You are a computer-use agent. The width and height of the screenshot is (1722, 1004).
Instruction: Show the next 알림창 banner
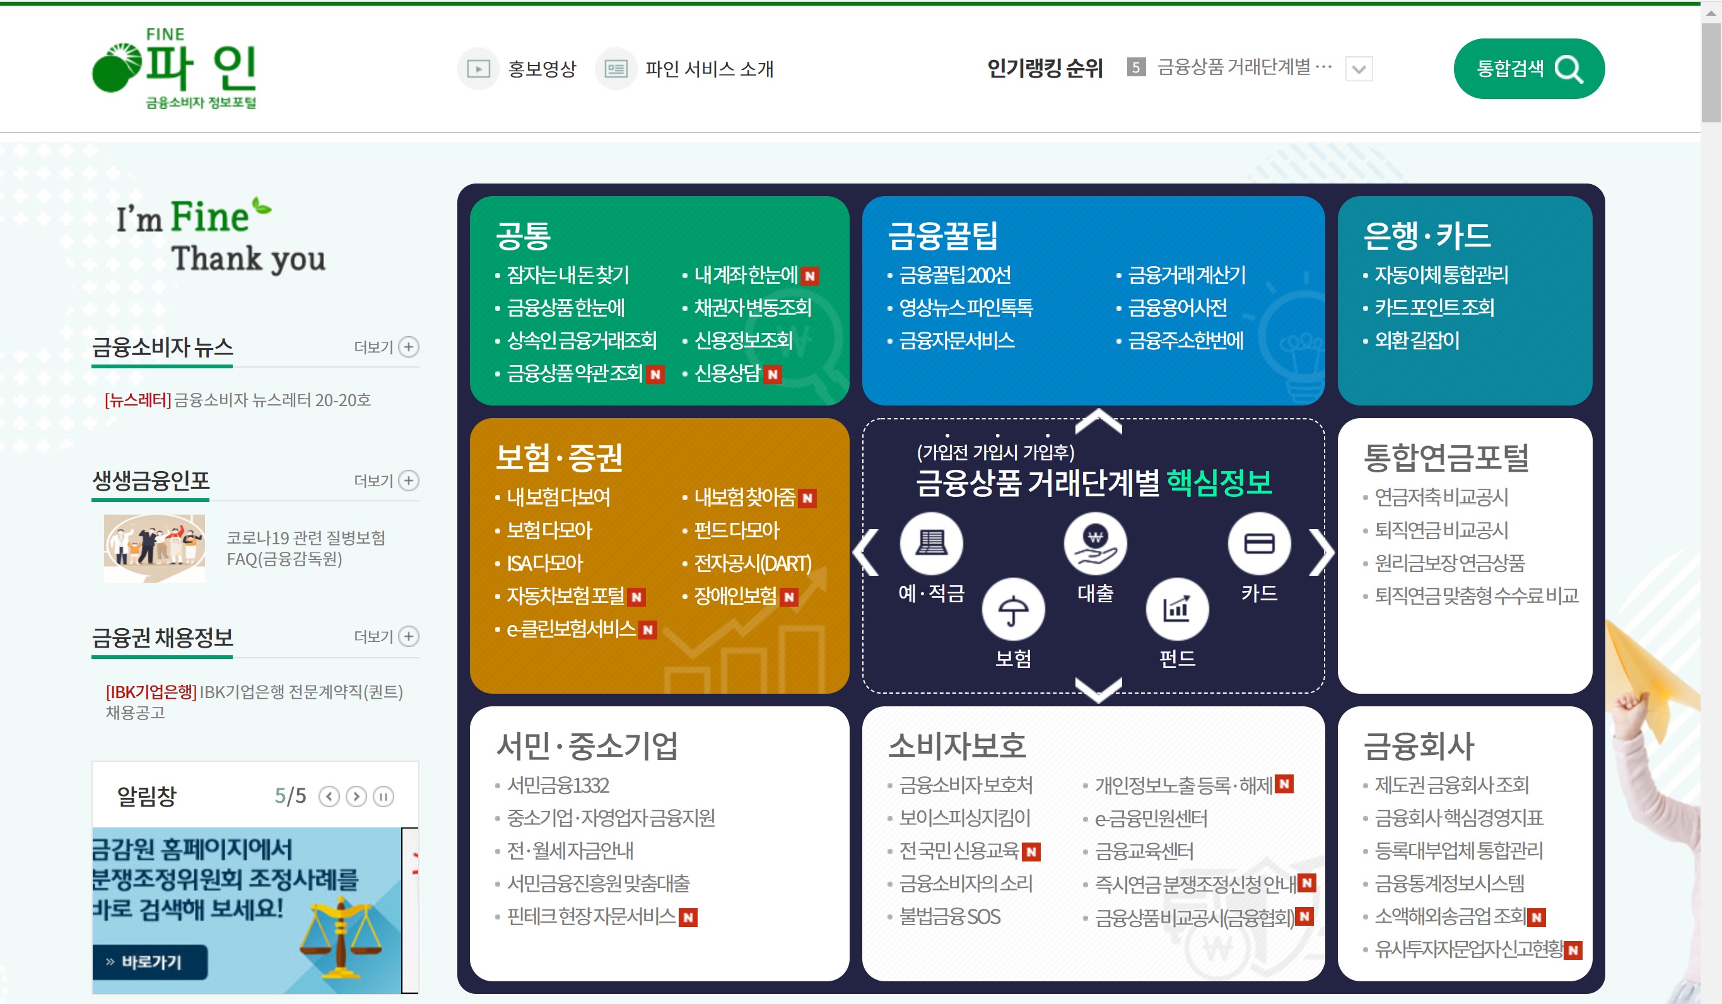click(x=356, y=797)
